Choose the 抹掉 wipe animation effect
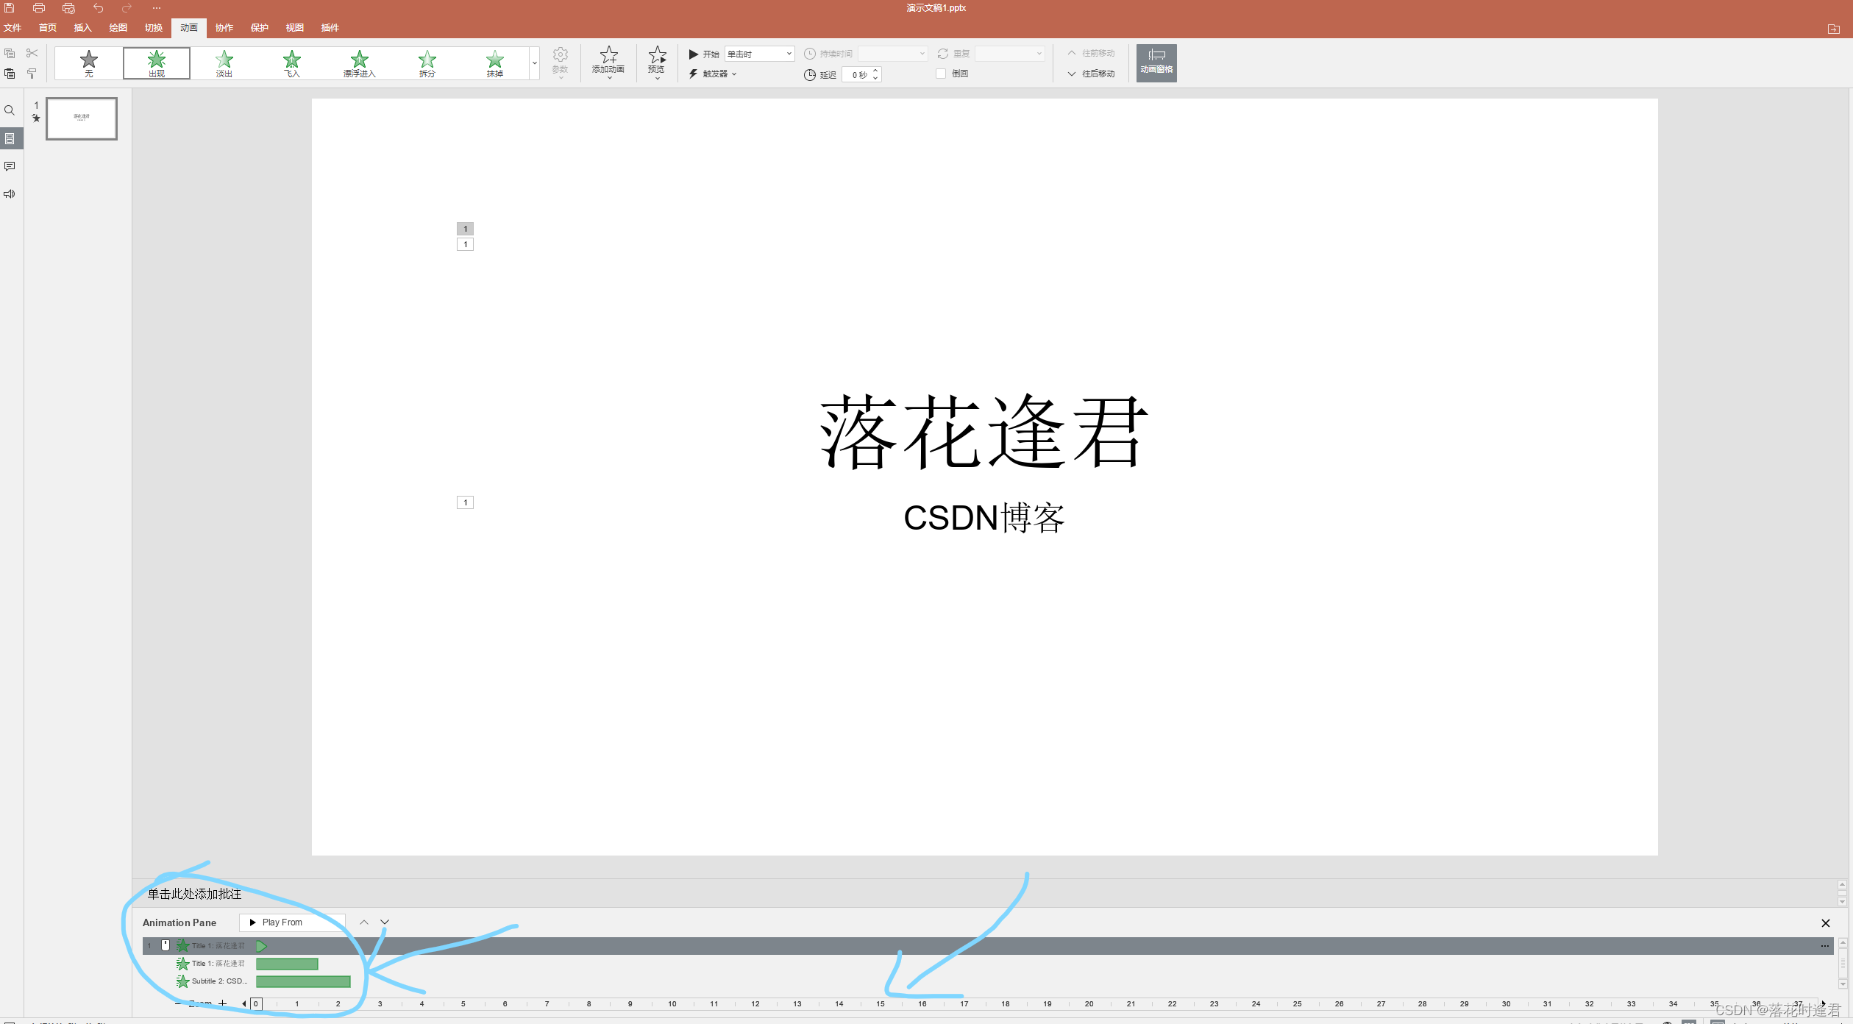 pos(495,63)
